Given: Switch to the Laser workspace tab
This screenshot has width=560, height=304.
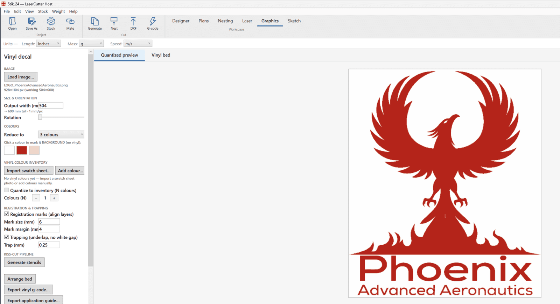Looking at the screenshot, I should pos(247,21).
